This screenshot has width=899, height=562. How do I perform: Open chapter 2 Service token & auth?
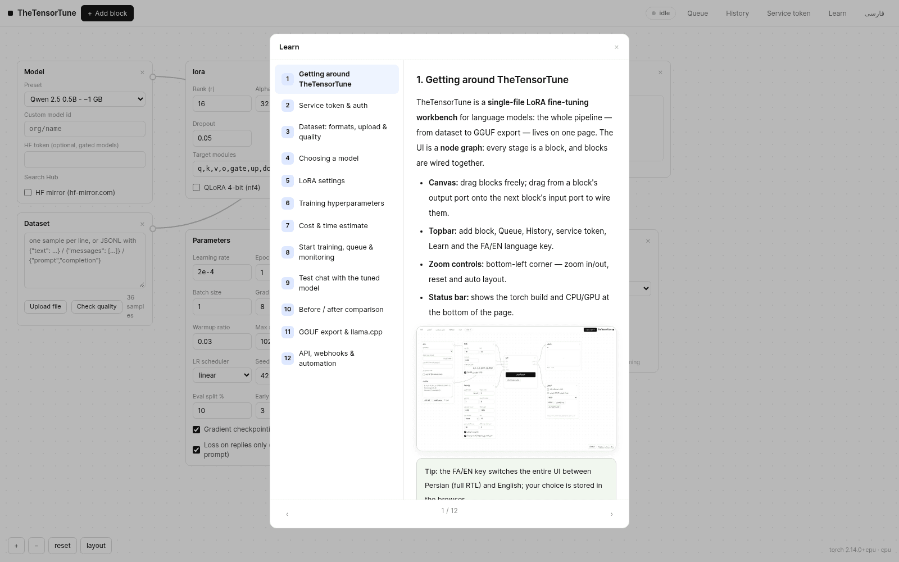tap(337, 106)
